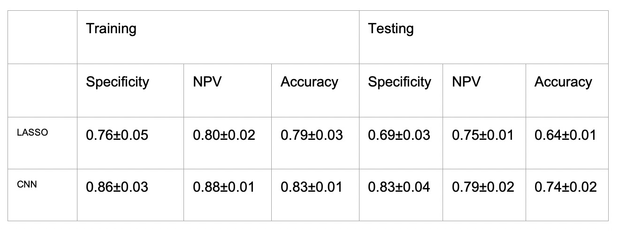
Task: Select the 0.83±0.04 specificity cell
Action: pos(399,188)
